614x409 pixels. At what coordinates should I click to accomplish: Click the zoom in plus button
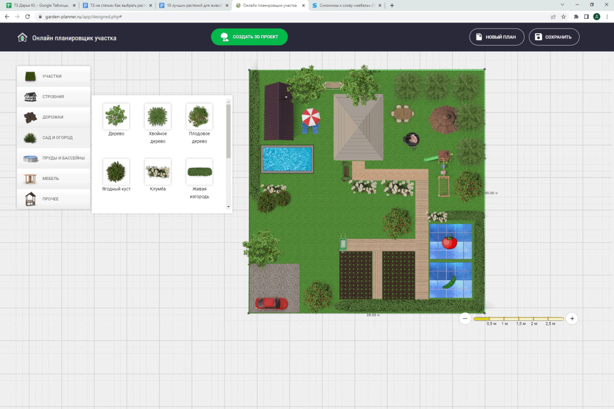coord(572,319)
